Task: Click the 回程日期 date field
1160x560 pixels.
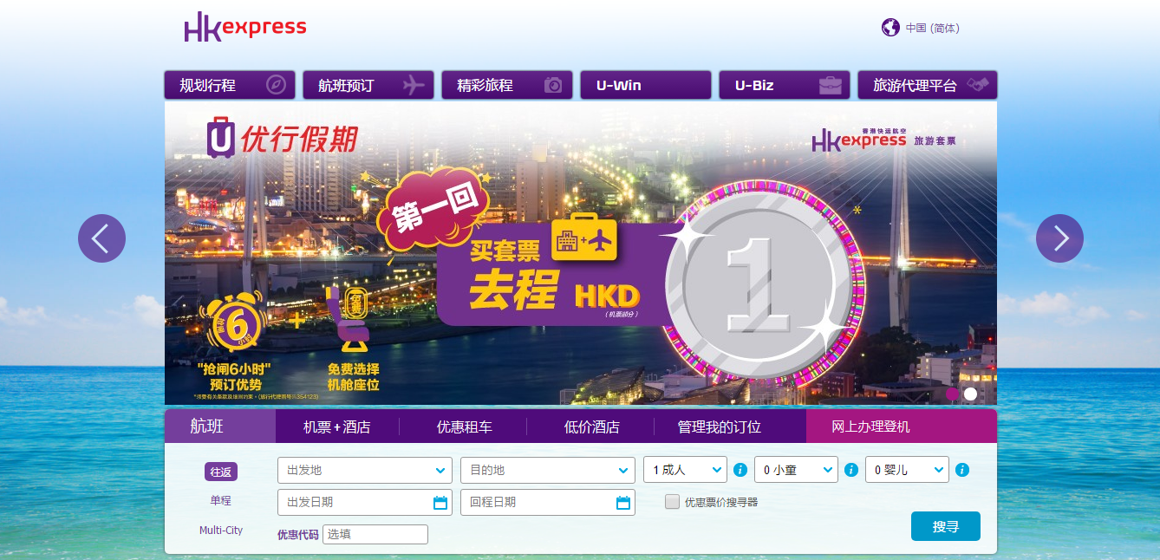Action: click(x=548, y=502)
